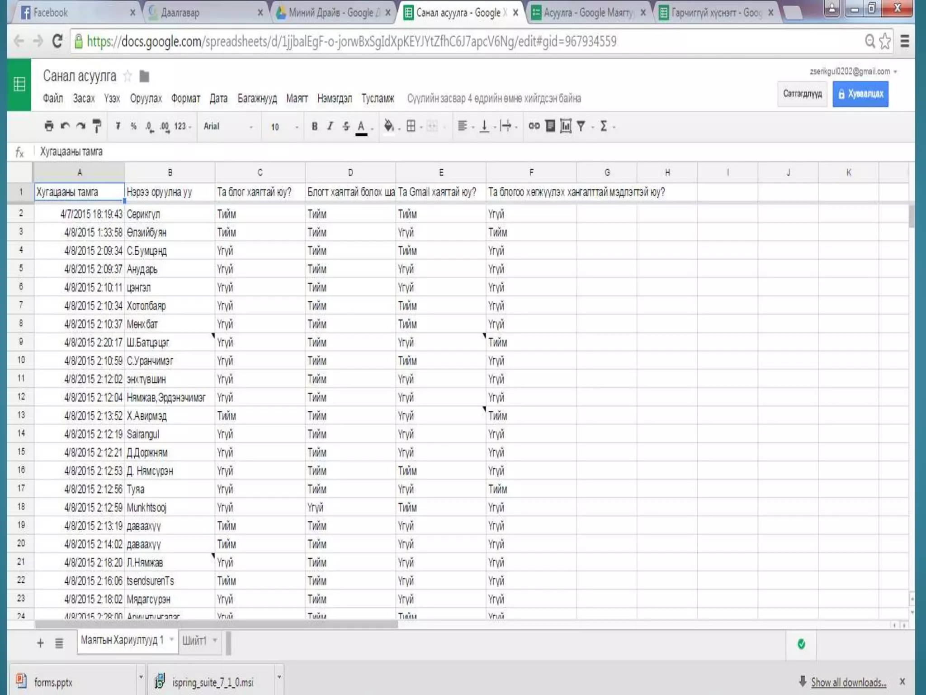Switch to the Шийт1 sheet tab
The height and width of the screenshot is (695, 926).
(x=195, y=641)
